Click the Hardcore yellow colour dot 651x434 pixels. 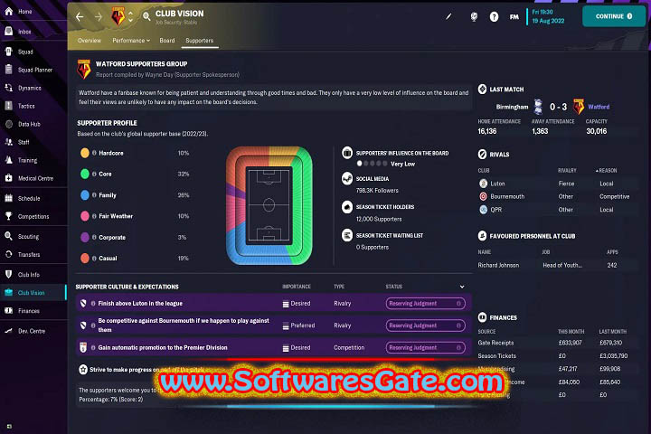point(85,153)
